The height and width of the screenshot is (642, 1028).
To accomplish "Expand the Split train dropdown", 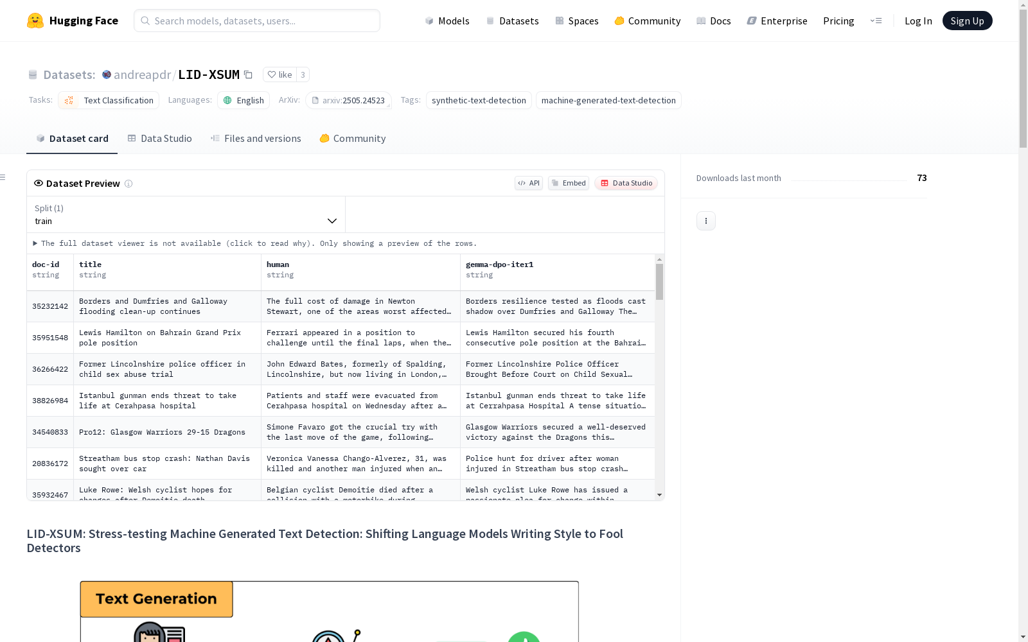I will tap(186, 214).
